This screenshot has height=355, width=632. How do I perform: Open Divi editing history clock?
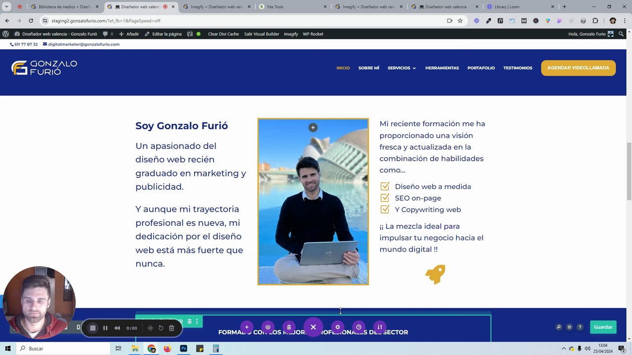(x=359, y=327)
